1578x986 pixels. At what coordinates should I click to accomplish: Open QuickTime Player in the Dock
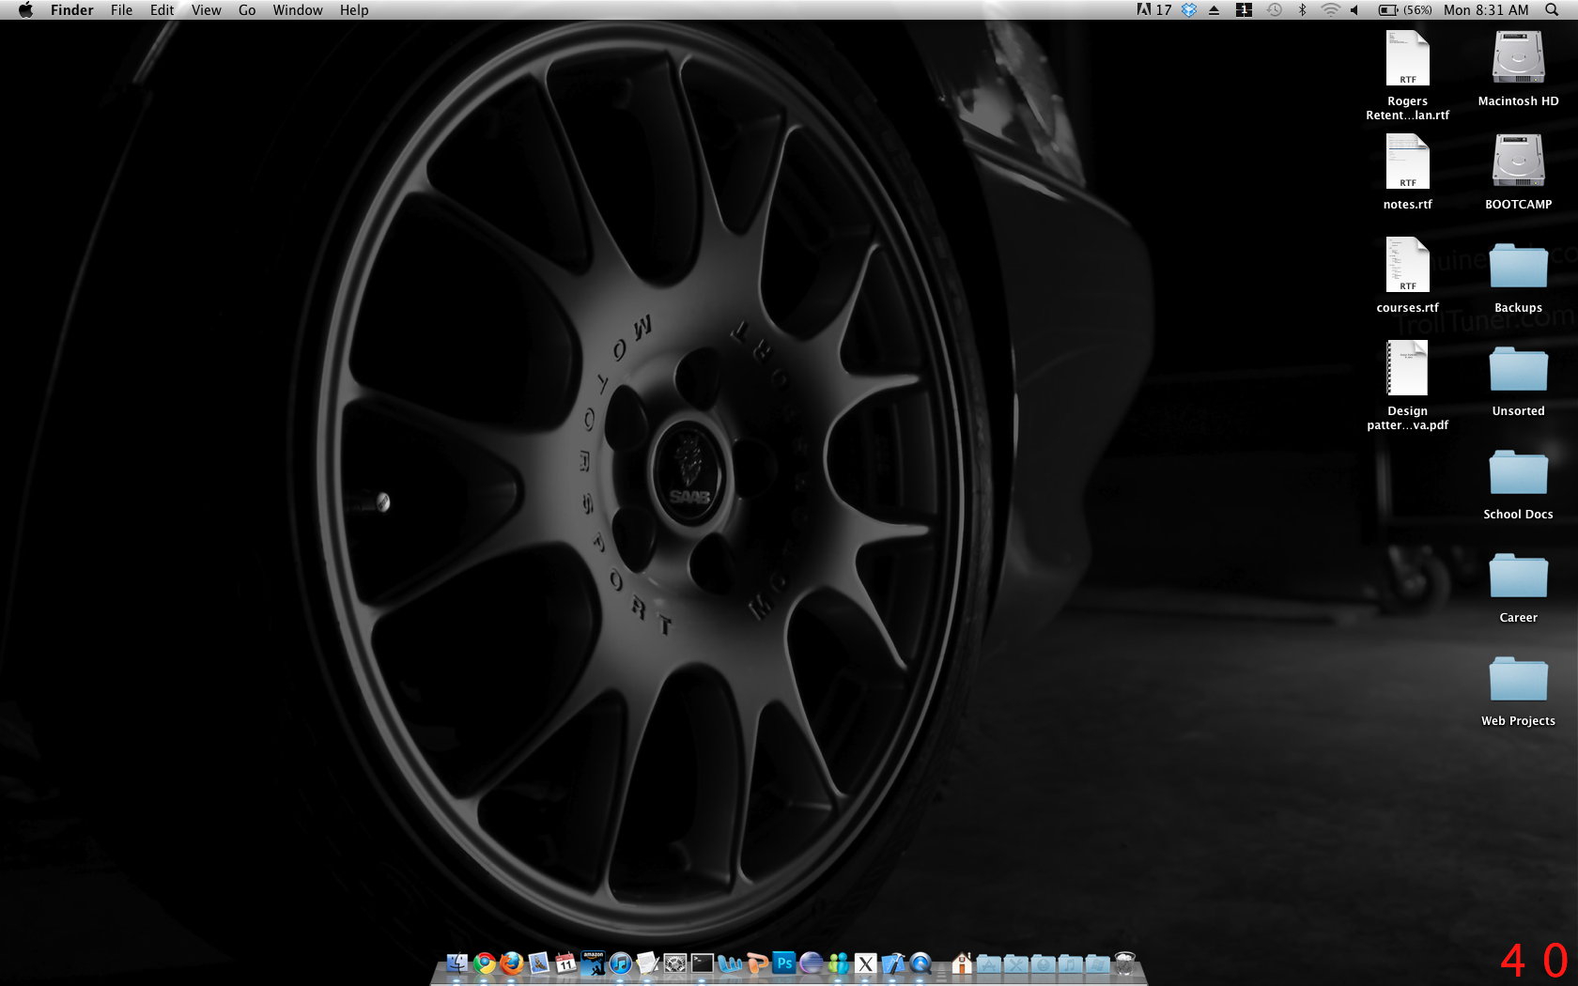tap(920, 963)
